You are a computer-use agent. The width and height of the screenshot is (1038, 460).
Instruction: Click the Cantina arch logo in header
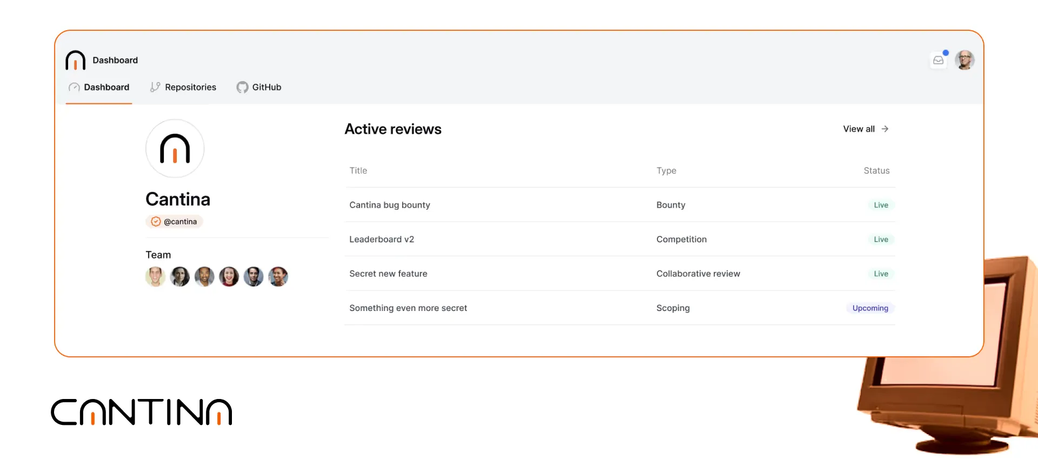(x=75, y=60)
